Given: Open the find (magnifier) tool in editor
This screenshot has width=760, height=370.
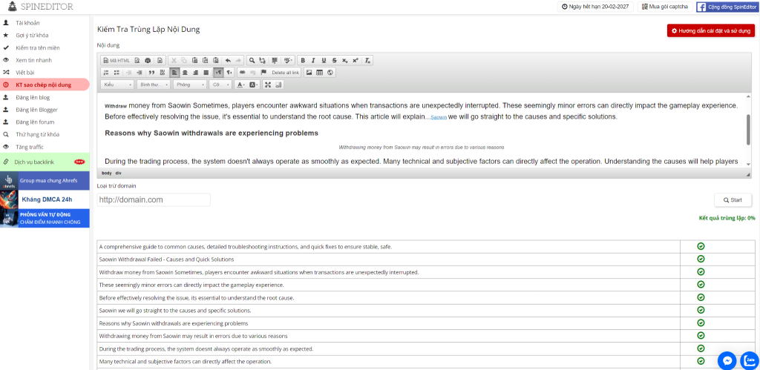Looking at the screenshot, I should 252,60.
